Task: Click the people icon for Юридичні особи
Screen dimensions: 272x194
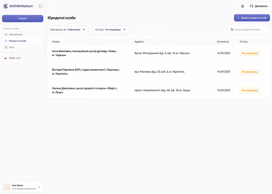Action: coord(6,41)
